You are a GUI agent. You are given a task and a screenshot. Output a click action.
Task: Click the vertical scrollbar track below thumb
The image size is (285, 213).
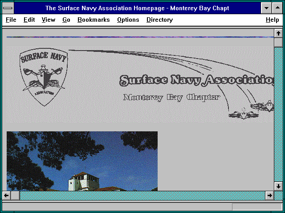pyautogui.click(x=278, y=114)
